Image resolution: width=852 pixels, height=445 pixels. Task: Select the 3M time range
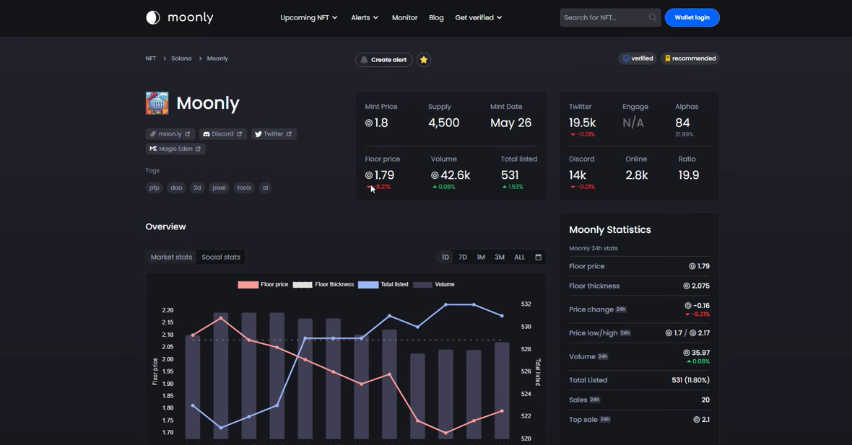click(500, 257)
